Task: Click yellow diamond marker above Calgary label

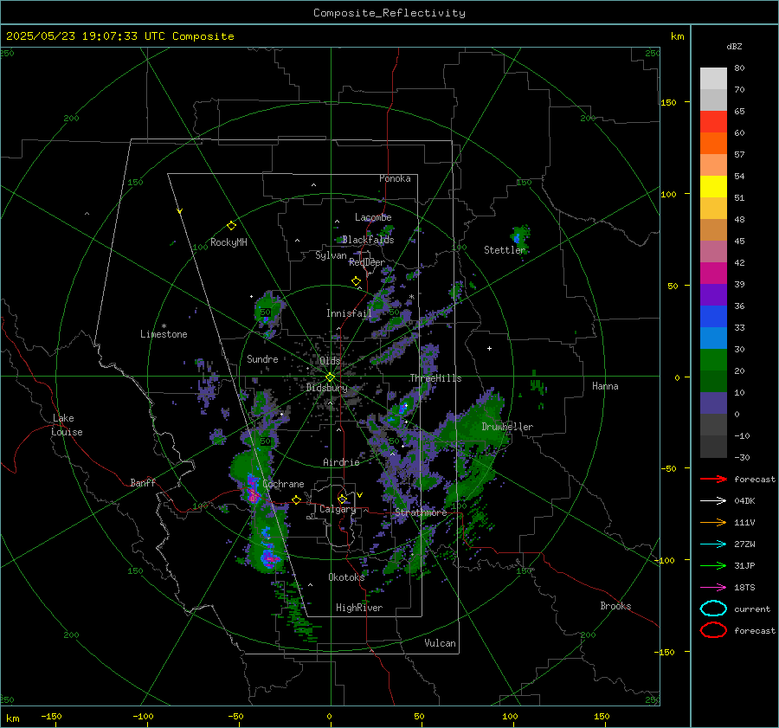Action: [342, 499]
